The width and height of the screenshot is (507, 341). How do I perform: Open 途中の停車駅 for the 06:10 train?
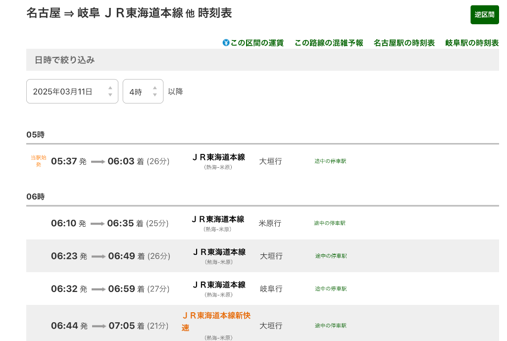pyautogui.click(x=329, y=223)
